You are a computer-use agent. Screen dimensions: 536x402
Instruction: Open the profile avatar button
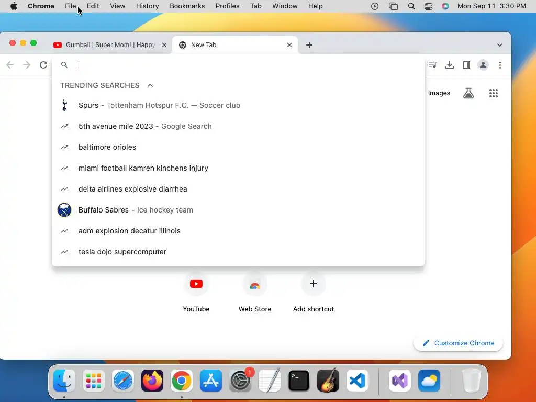(x=483, y=65)
